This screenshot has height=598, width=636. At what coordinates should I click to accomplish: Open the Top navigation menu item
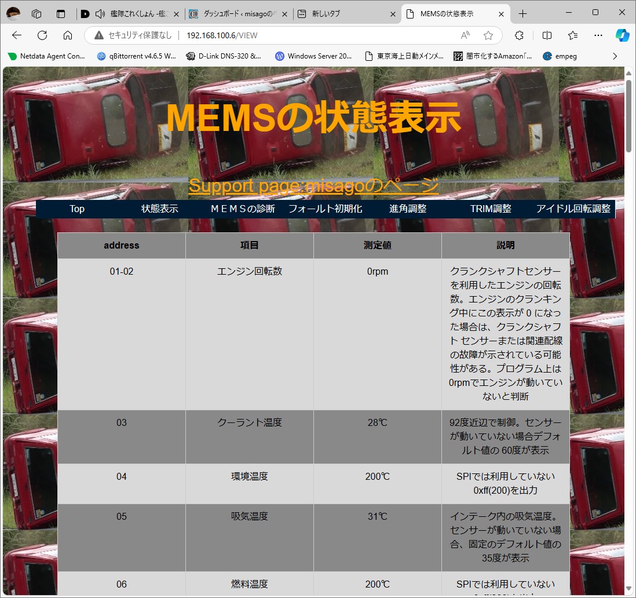[77, 209]
